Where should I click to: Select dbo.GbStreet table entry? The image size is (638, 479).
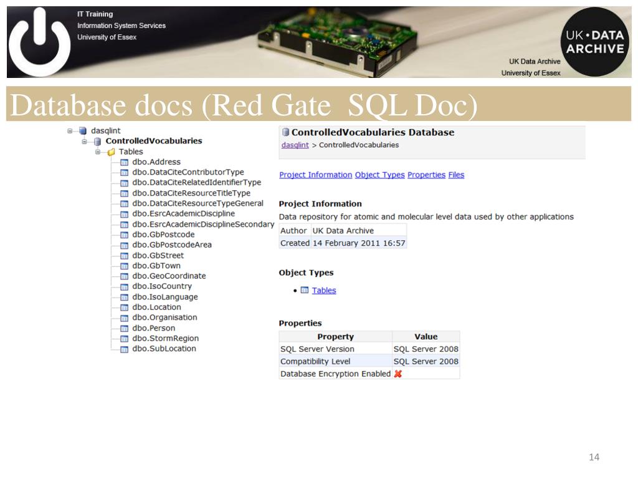(x=158, y=255)
